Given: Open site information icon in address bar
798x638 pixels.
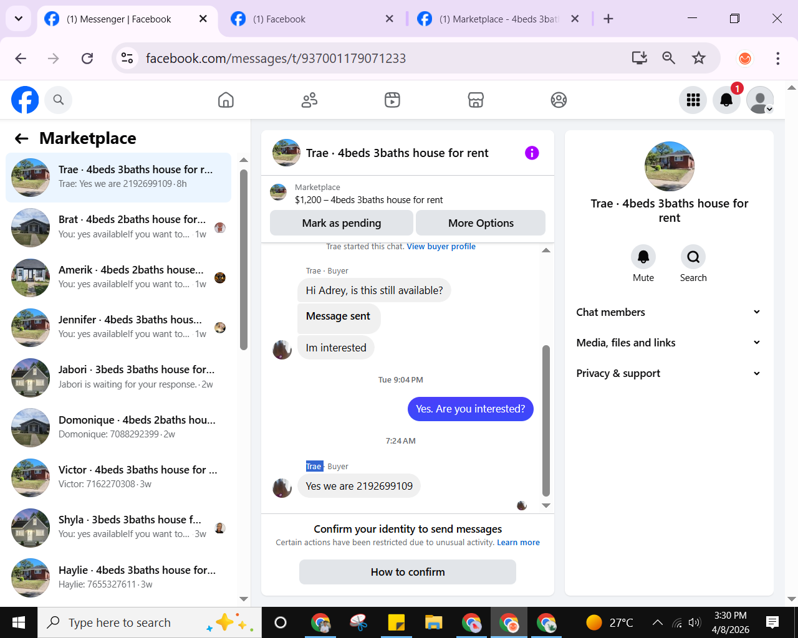Looking at the screenshot, I should (x=127, y=58).
